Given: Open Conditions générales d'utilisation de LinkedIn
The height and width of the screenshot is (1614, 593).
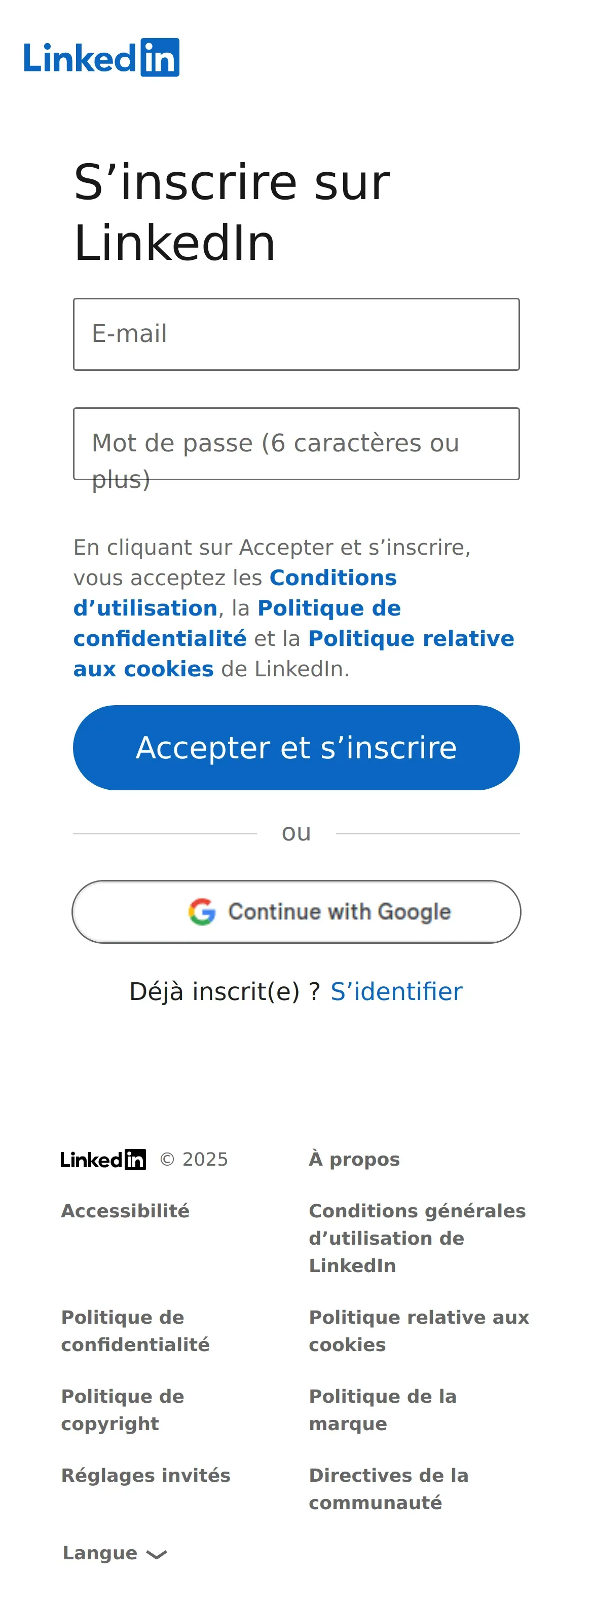Looking at the screenshot, I should coord(417,1238).
